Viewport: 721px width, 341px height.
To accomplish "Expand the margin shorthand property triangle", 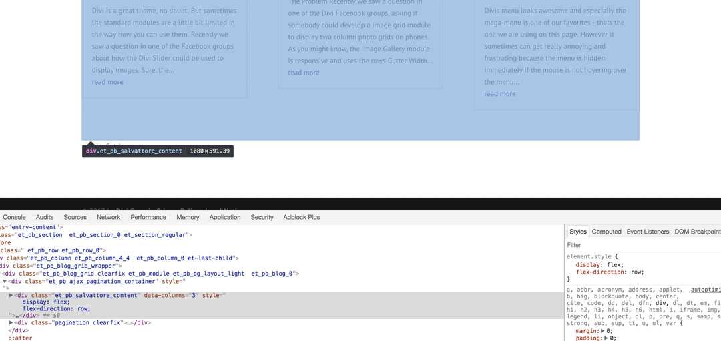I will point(603,331).
